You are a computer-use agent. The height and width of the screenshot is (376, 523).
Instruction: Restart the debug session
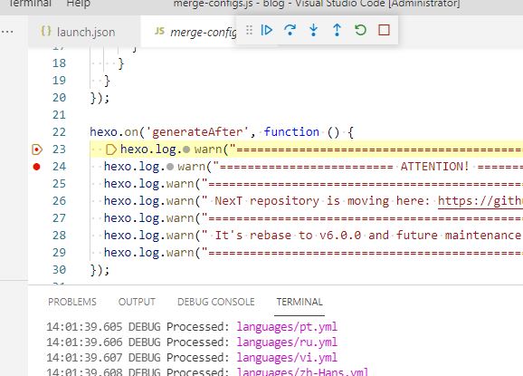(360, 30)
